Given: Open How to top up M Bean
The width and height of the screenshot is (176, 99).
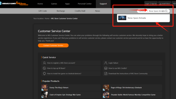Looking at the screenshot, I should (71, 68).
